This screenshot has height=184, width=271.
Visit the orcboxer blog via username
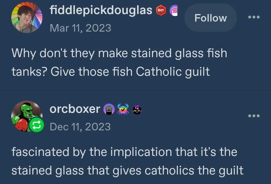tap(75, 109)
